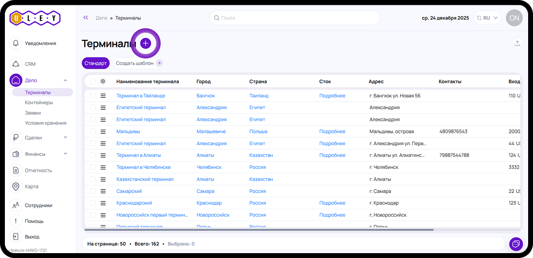Open the RU language dropdown

click(x=487, y=18)
